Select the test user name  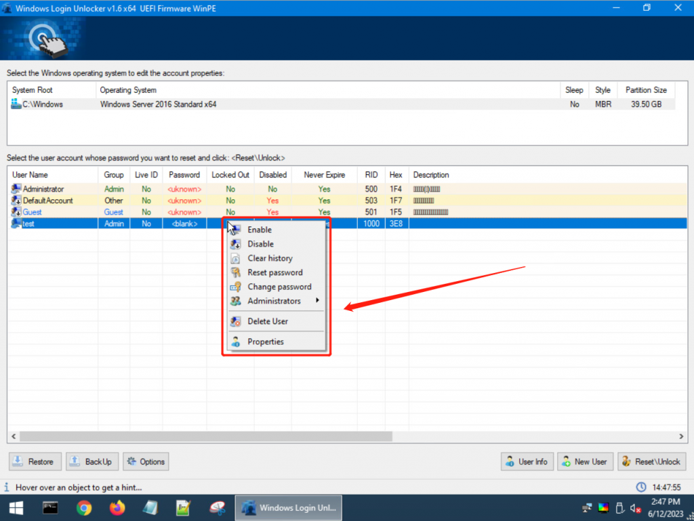(28, 224)
